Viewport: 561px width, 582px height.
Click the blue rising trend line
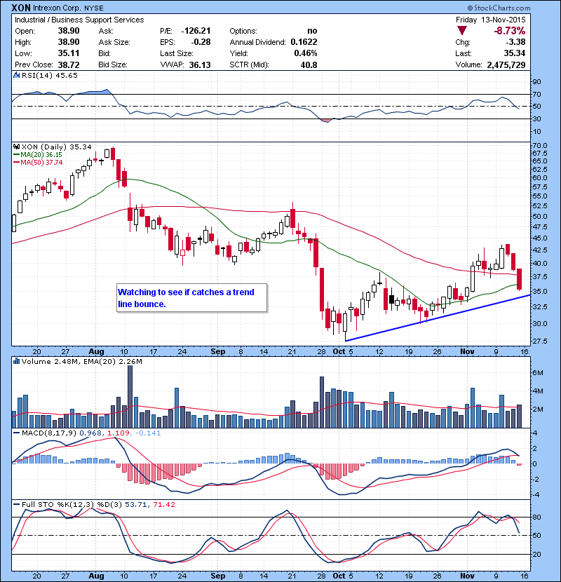coord(438,318)
